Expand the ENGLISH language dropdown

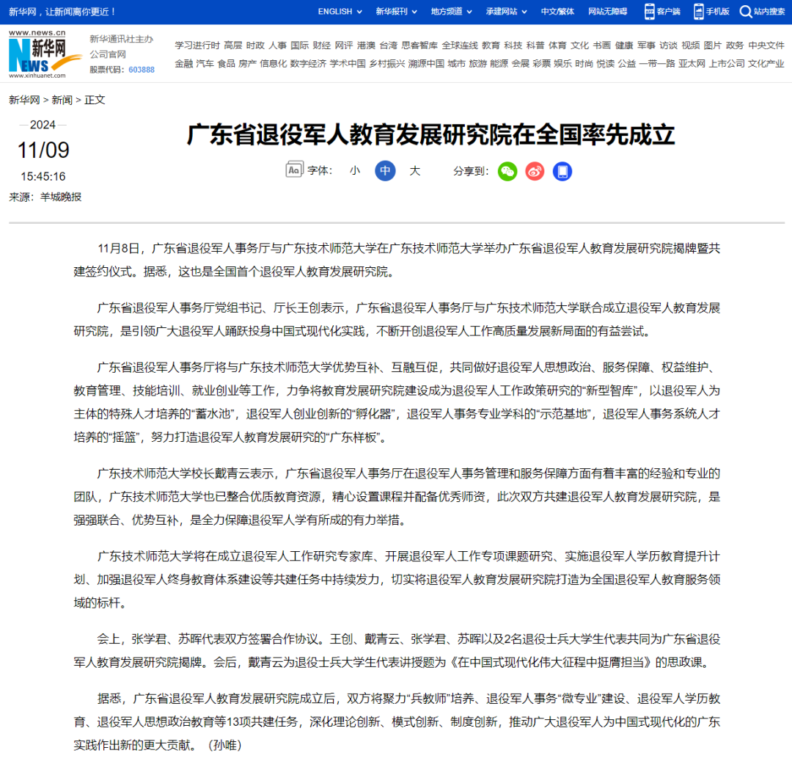[340, 12]
